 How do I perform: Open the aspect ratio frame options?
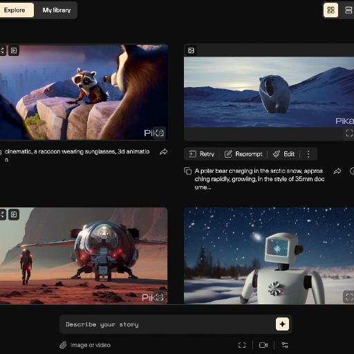[x=242, y=345]
